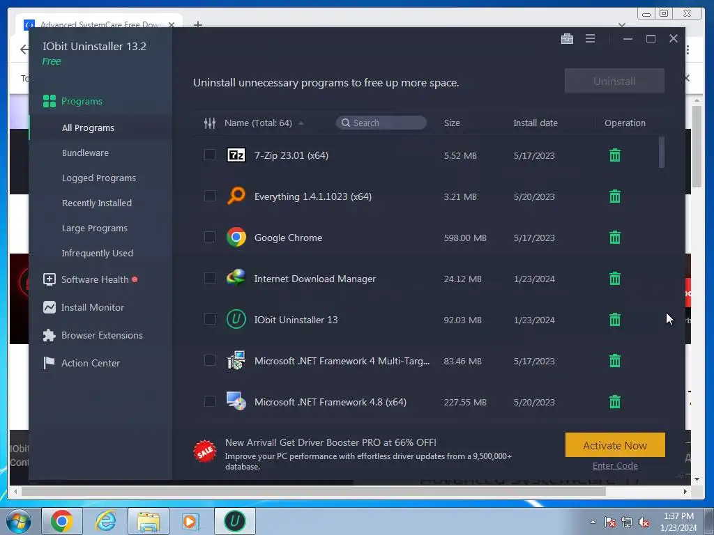Open Chrome from the taskbar
Viewport: 714px width, 535px height.
click(62, 521)
